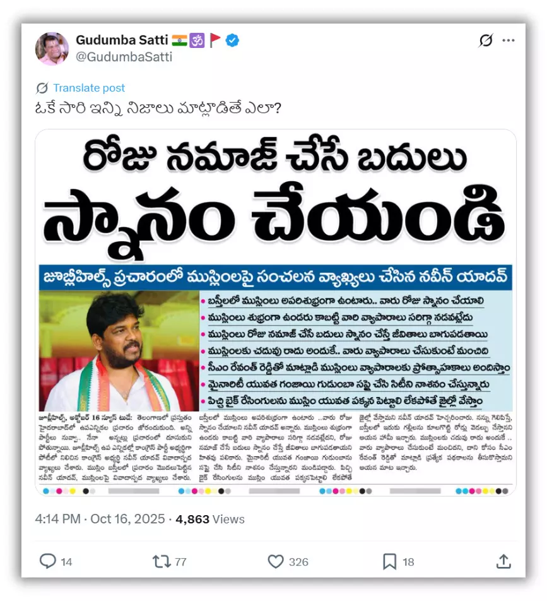Share the post via upload arrow icon
The height and width of the screenshot is (601, 547).
pos(503,561)
